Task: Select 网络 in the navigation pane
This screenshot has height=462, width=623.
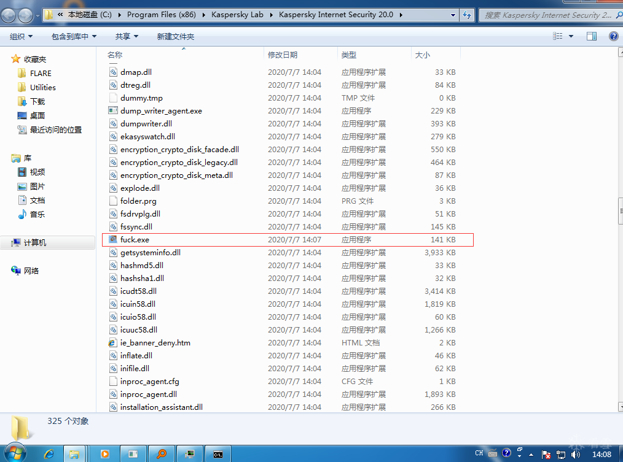Action: (x=31, y=271)
